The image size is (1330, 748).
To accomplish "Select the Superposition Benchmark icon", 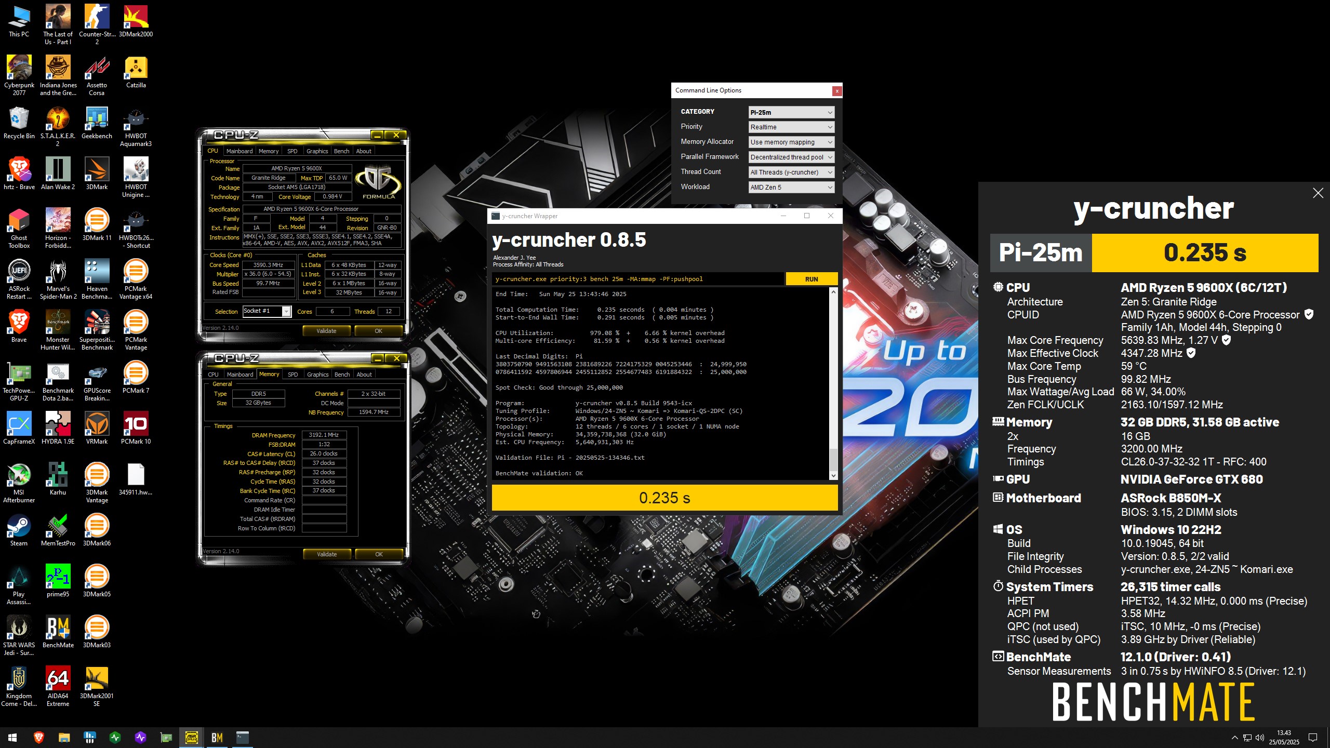I will coord(97,331).
